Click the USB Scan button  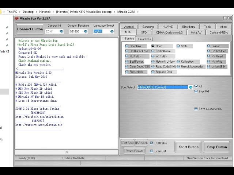[x=141, y=143]
